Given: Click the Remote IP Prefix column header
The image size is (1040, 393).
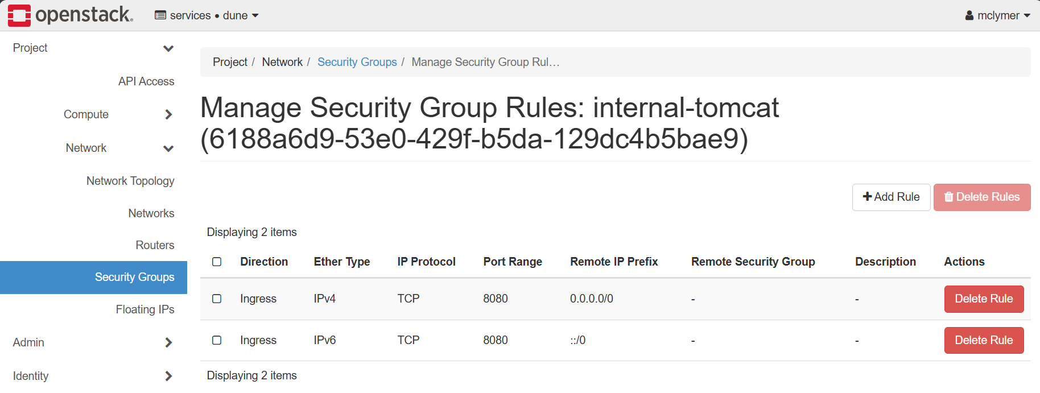Looking at the screenshot, I should pyautogui.click(x=614, y=262).
